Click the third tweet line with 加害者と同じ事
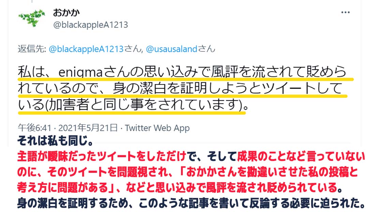 pyautogui.click(x=133, y=105)
